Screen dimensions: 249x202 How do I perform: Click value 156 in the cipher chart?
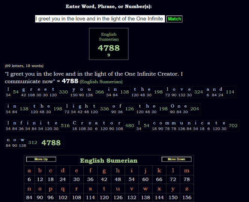point(187,198)
